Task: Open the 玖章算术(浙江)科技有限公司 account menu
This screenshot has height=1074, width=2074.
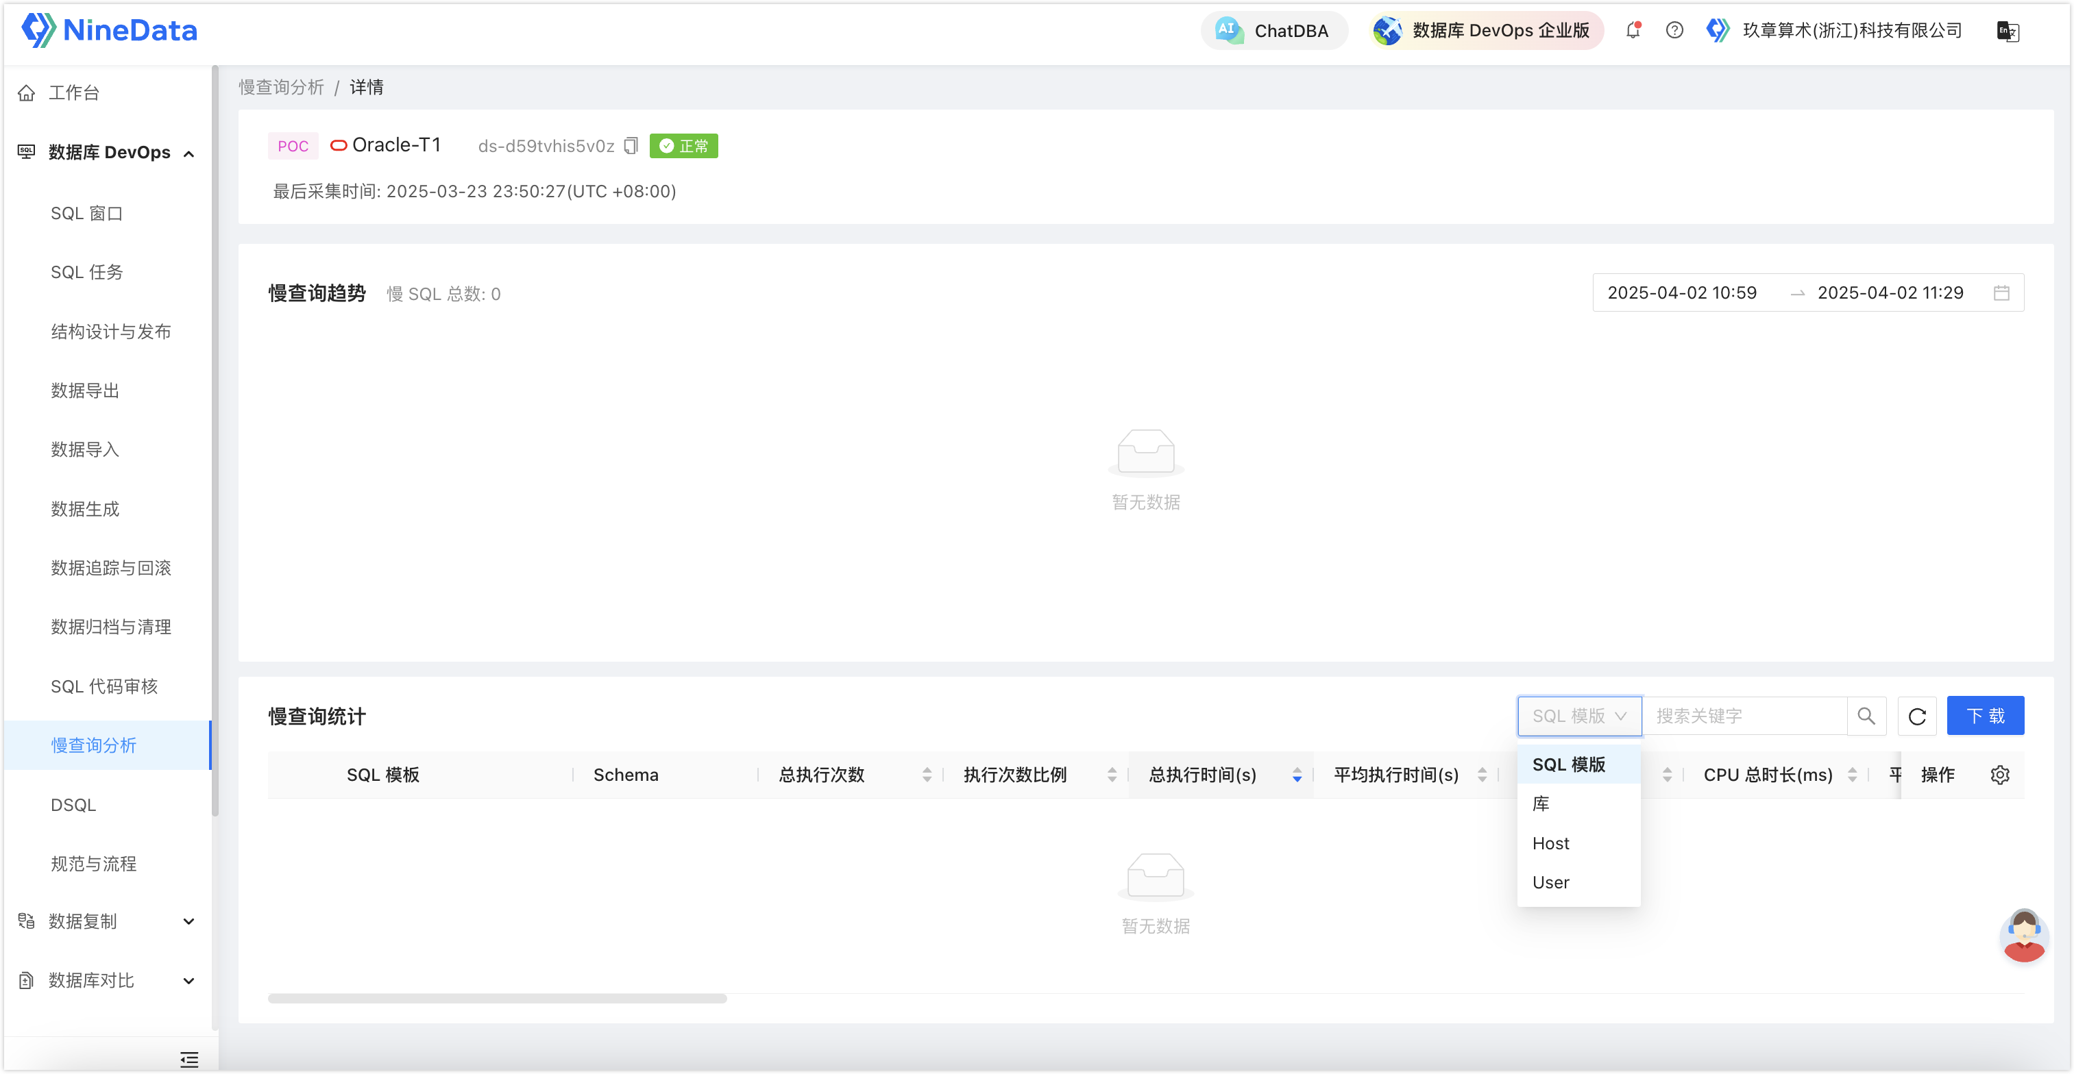Action: click(1834, 31)
